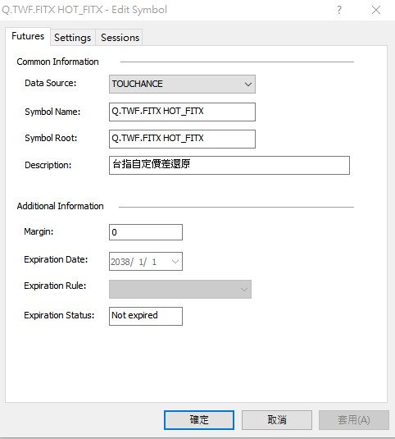The height and width of the screenshot is (439, 395).
Task: Click the help question mark icon
Action: pos(338,10)
